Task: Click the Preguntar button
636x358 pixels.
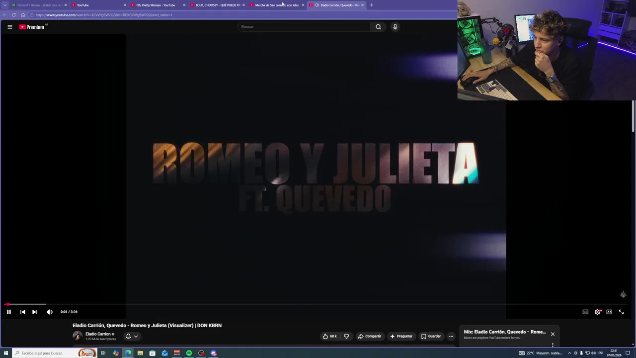Action: 401,336
